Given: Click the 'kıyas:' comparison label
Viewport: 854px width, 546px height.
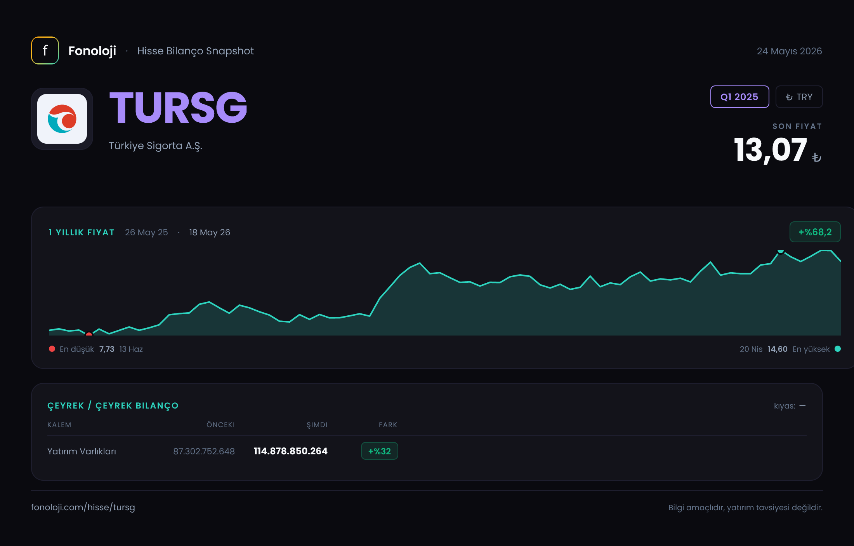Looking at the screenshot, I should pos(785,406).
